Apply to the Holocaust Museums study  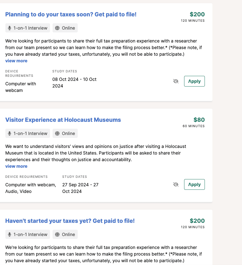[194, 184]
